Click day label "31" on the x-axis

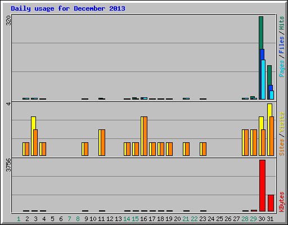coord(270,219)
